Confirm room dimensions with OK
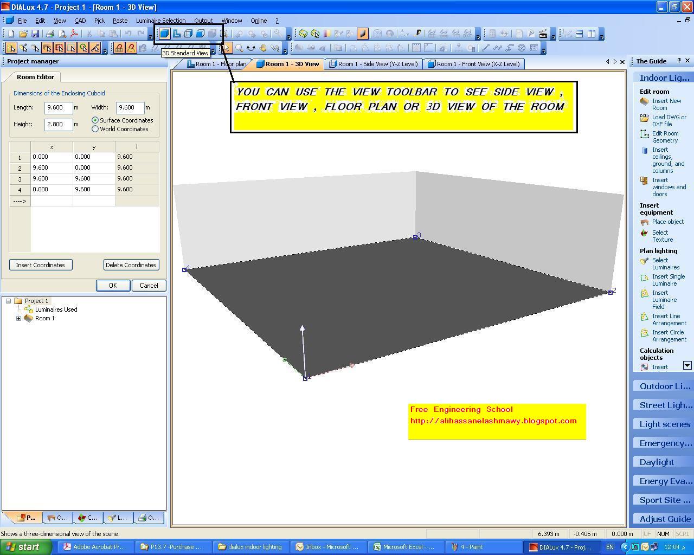 (113, 285)
